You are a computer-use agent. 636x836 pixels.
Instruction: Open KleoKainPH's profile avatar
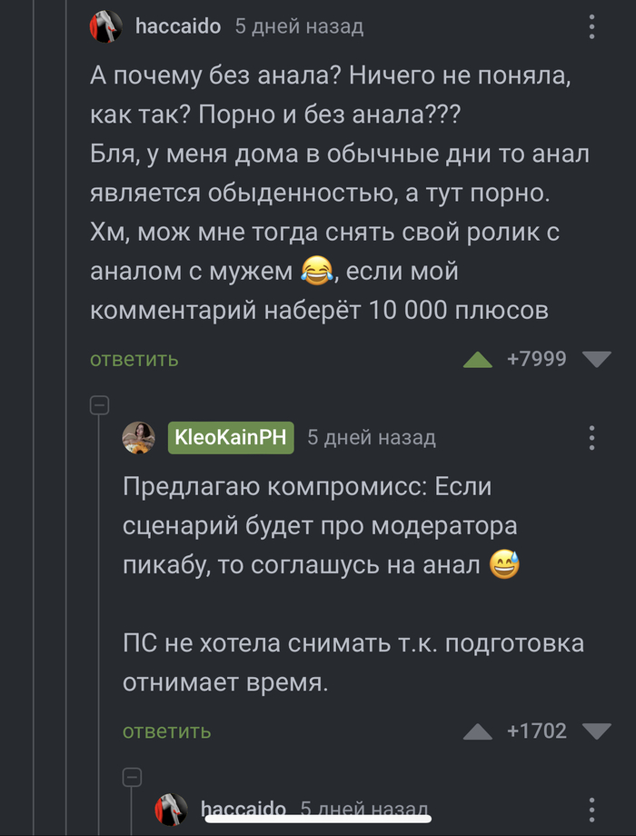(138, 437)
